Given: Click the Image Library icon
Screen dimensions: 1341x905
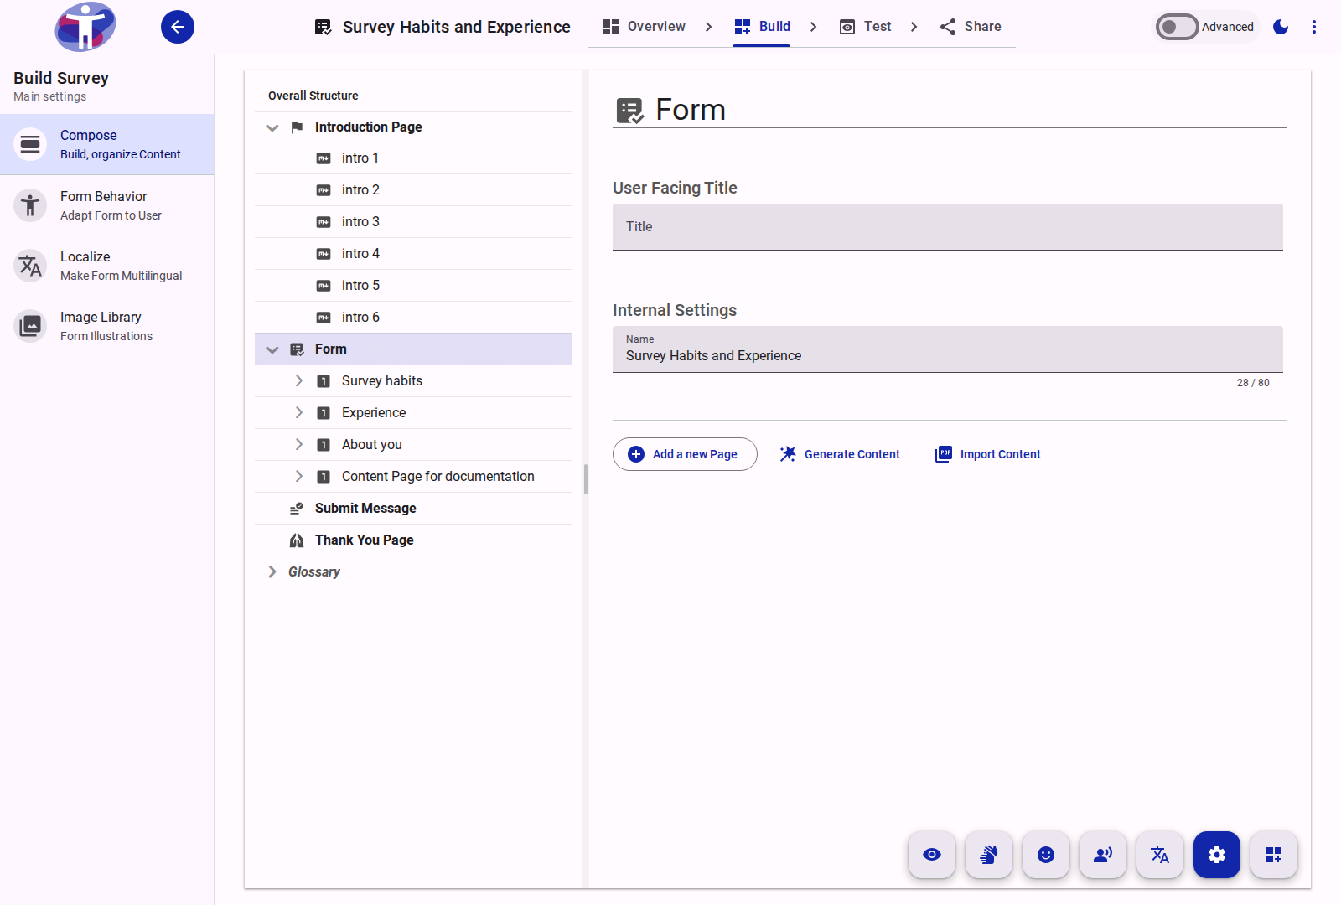Looking at the screenshot, I should click(x=30, y=326).
